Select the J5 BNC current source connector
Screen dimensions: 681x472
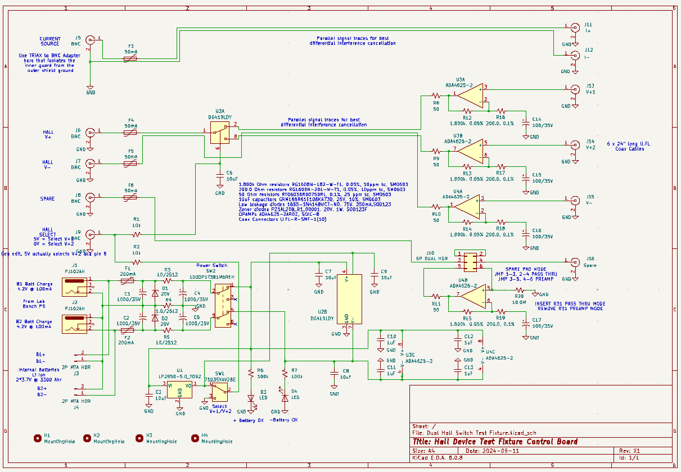click(90, 39)
